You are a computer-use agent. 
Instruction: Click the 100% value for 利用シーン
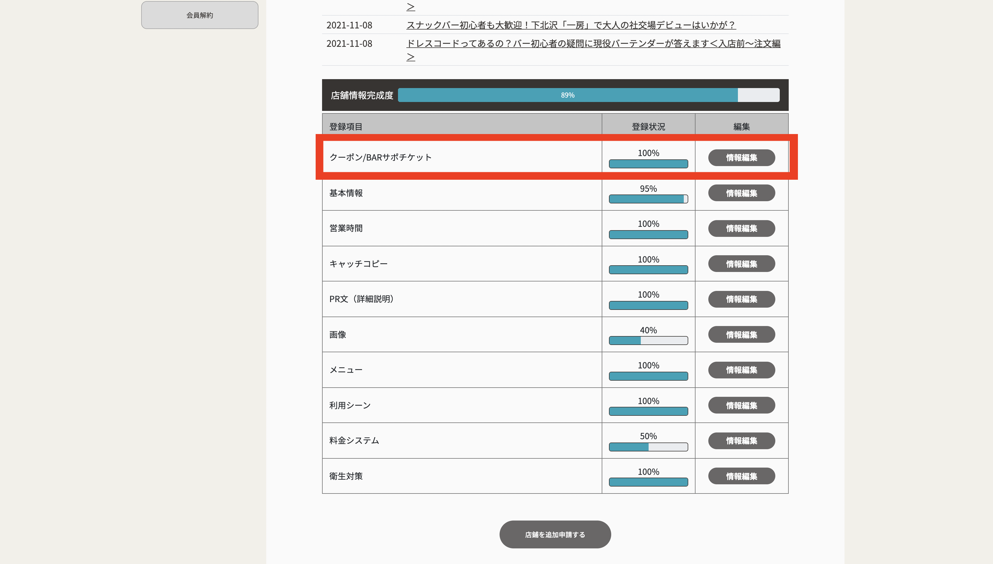coord(648,401)
